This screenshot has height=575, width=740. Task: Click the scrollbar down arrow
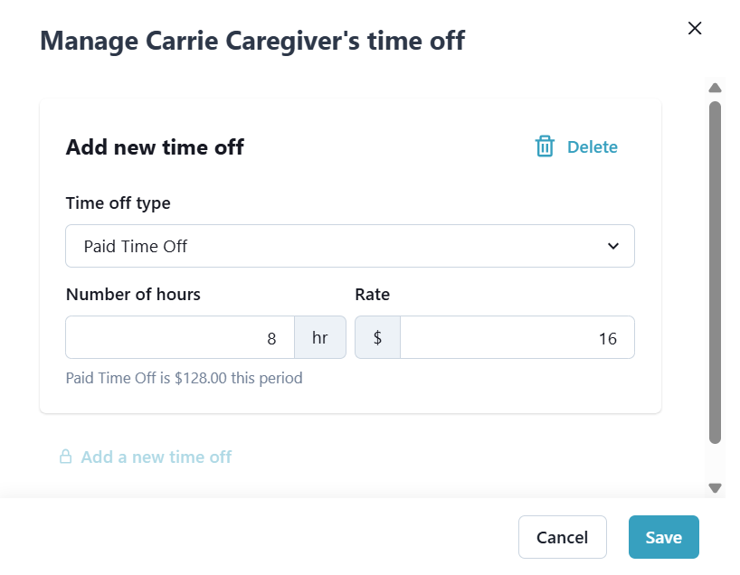[715, 487]
